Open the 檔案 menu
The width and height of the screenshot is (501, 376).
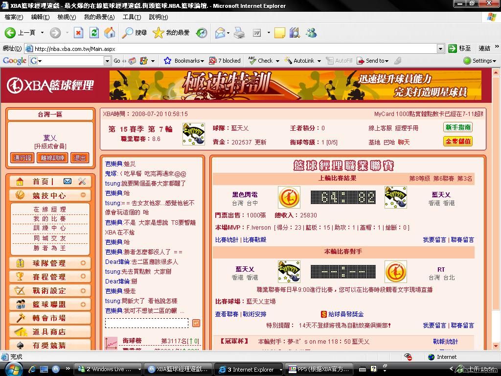click(x=14, y=17)
